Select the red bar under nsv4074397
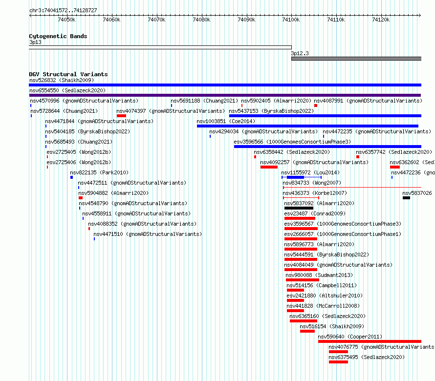 point(122,116)
